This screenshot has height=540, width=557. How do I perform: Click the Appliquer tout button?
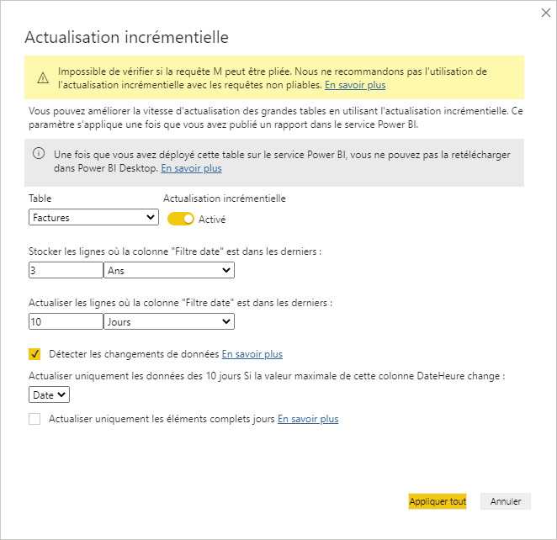(x=438, y=501)
